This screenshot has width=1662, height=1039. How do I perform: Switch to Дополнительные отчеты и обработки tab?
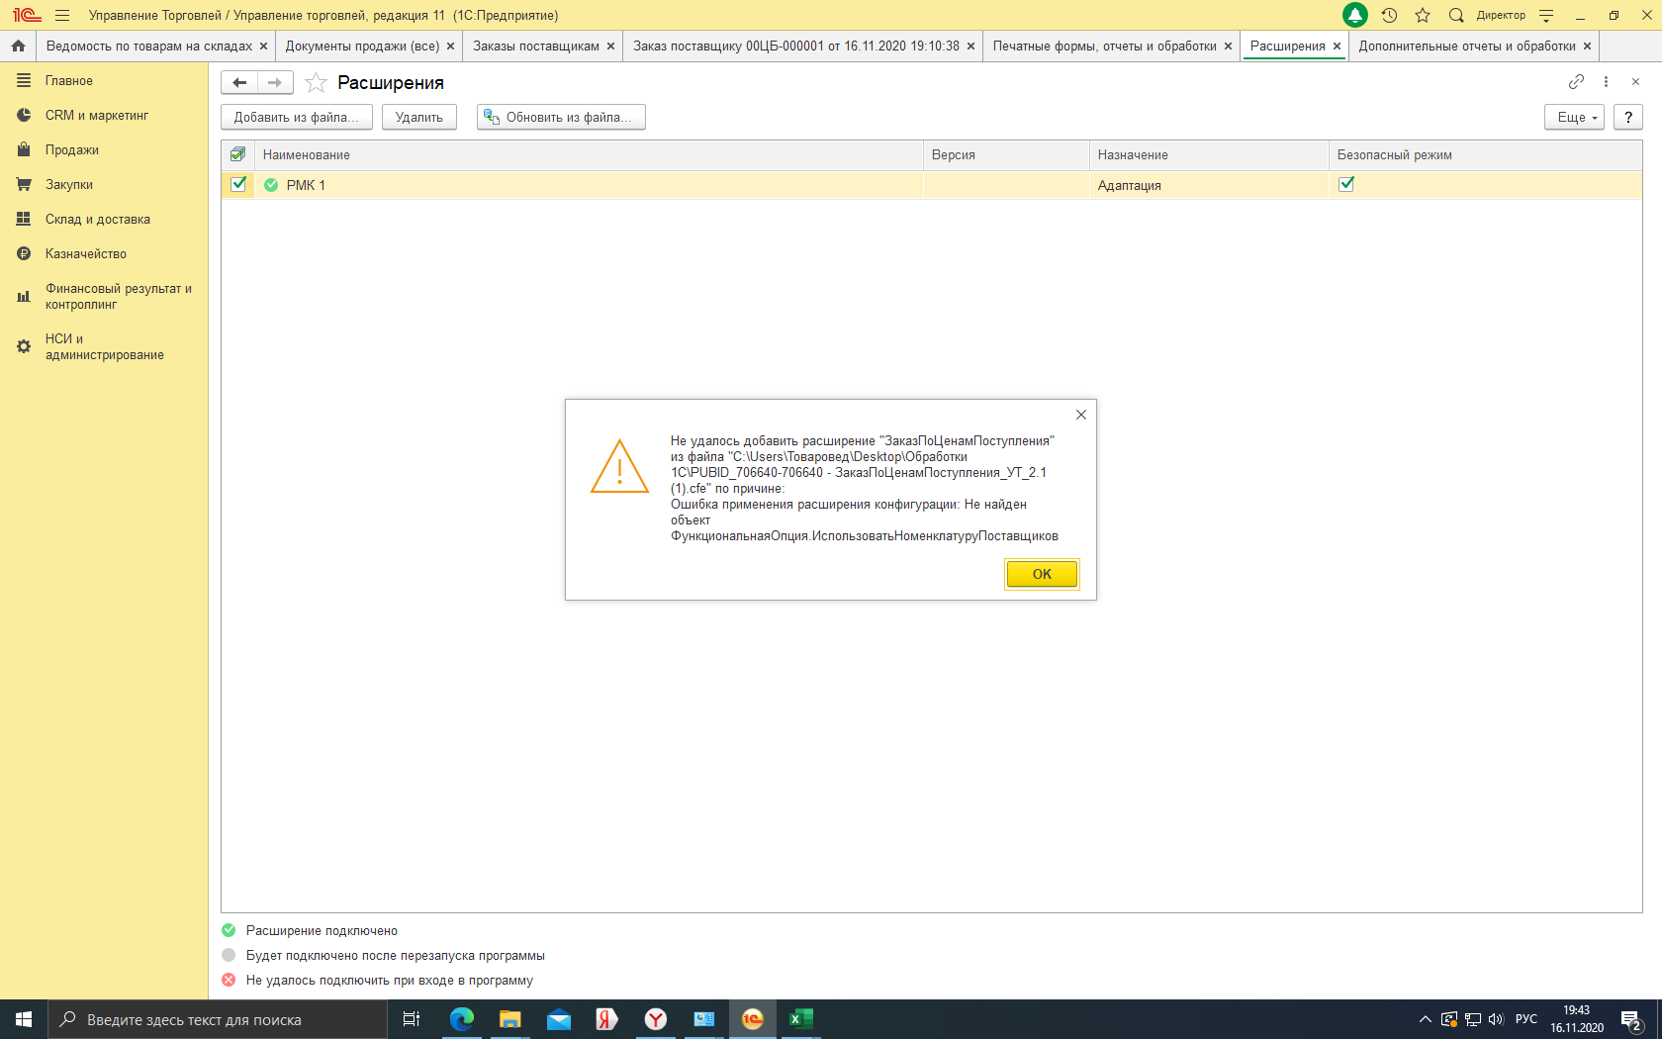click(x=1466, y=46)
